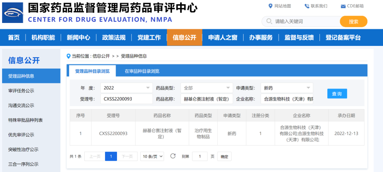Click the search magnifier icon
This screenshot has width=383, height=172.
point(269,22)
